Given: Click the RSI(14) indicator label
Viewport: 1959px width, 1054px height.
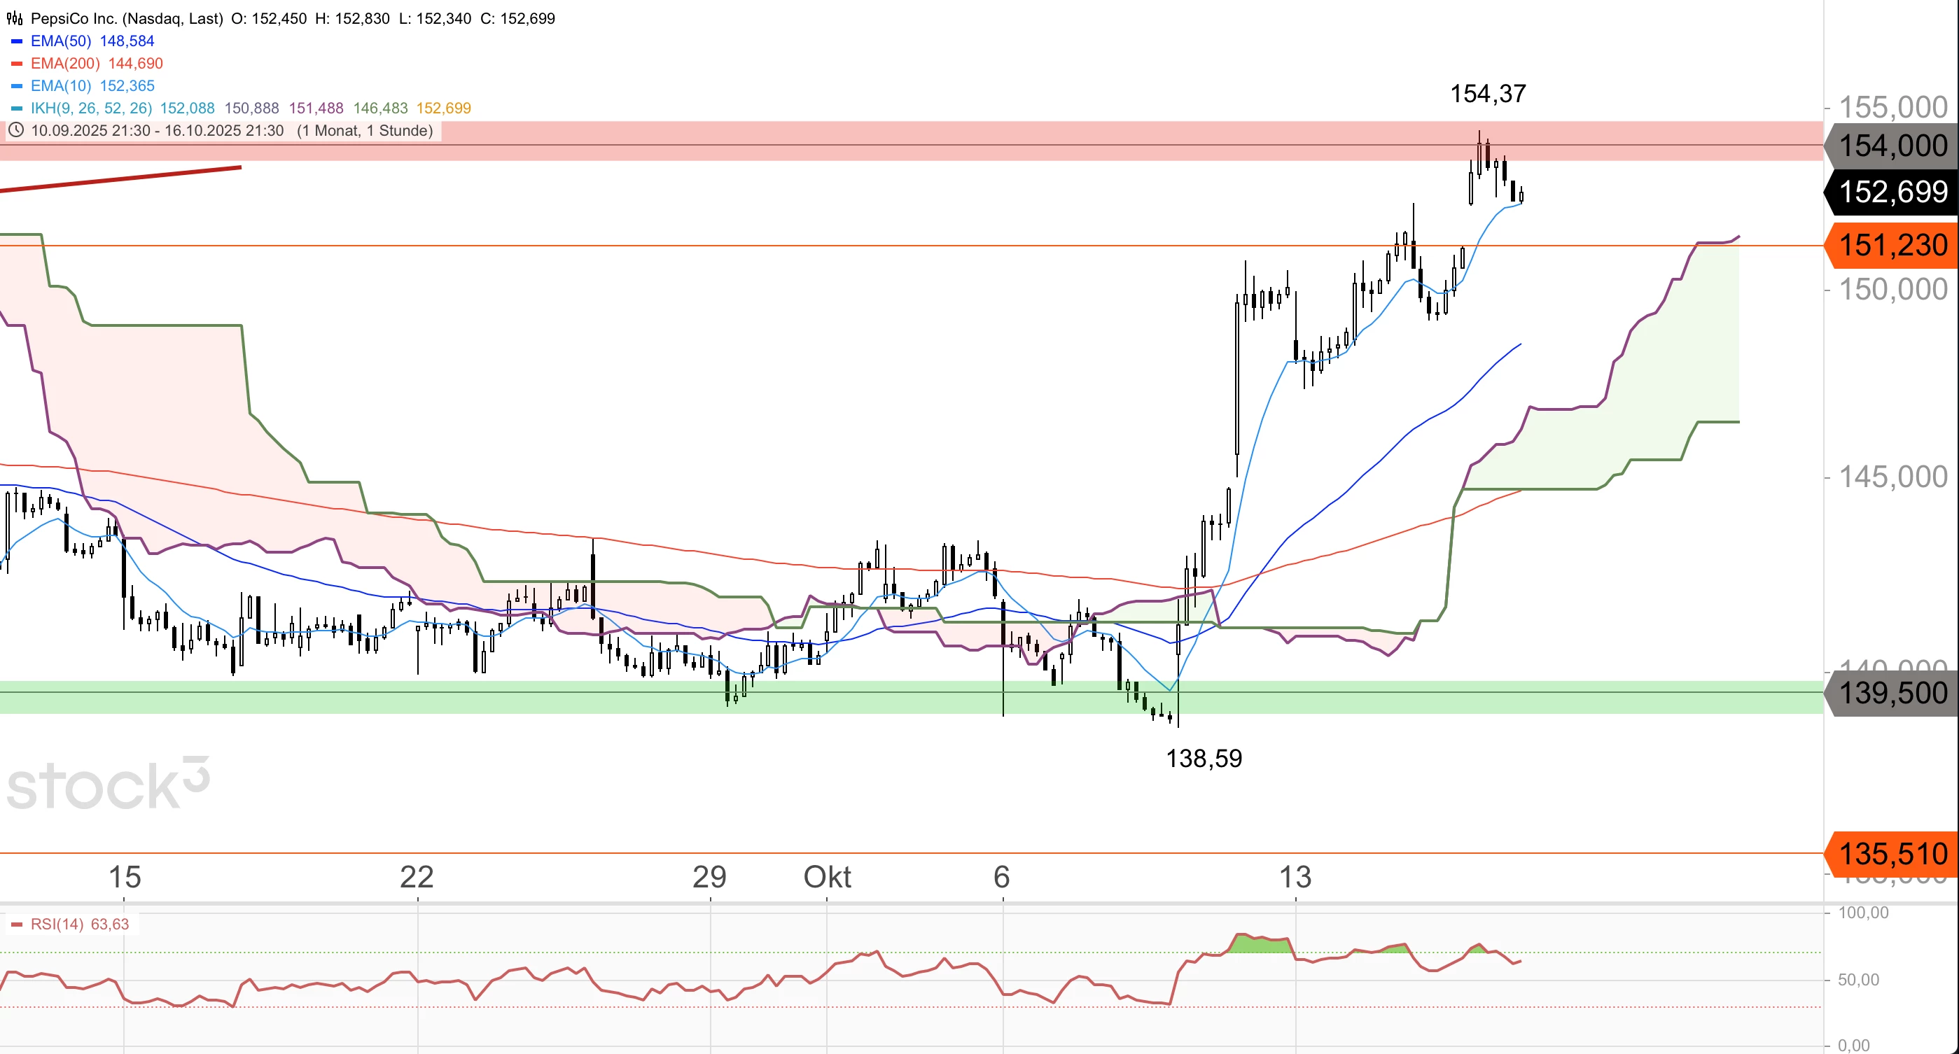Looking at the screenshot, I should pyautogui.click(x=57, y=925).
